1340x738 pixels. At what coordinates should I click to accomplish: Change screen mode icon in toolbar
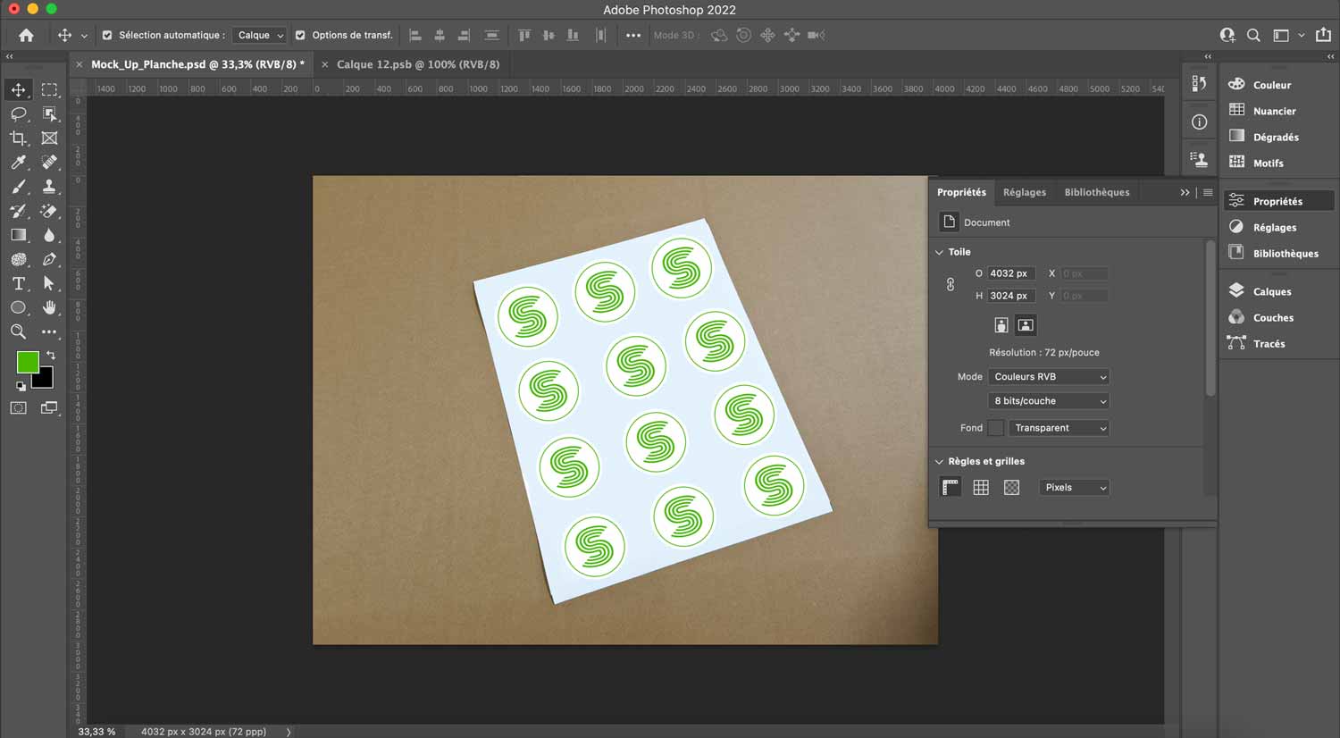coord(49,407)
